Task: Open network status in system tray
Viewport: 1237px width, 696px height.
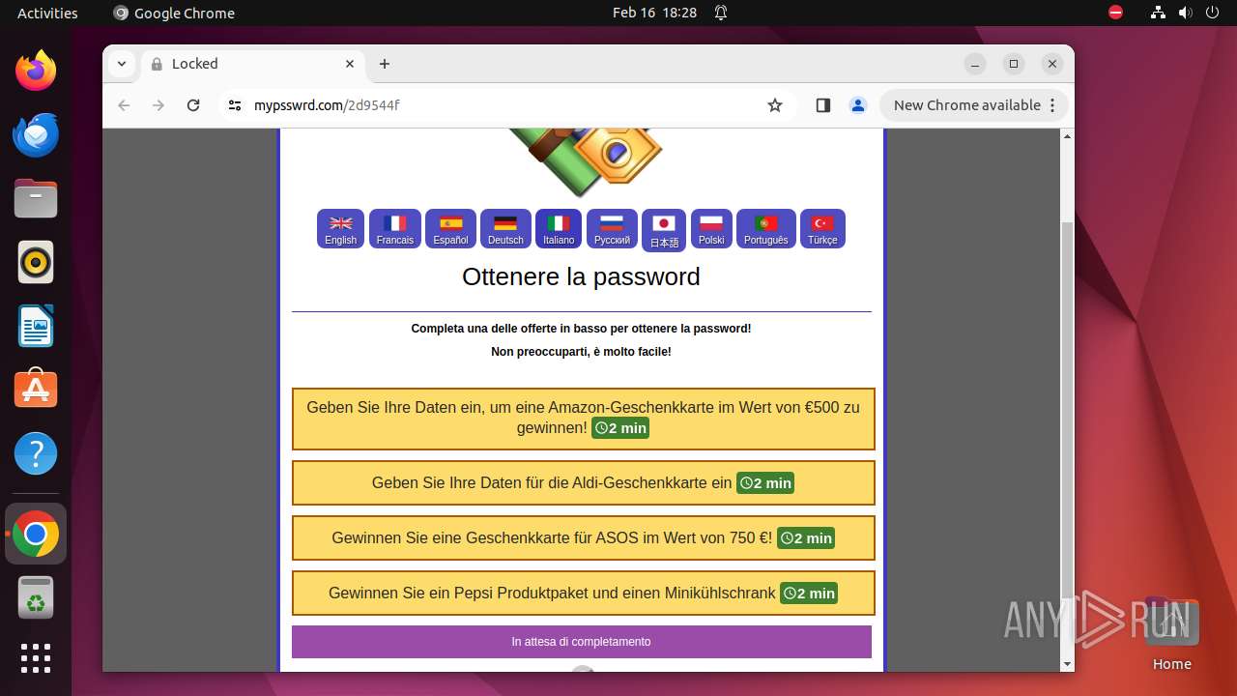Action: tap(1158, 13)
